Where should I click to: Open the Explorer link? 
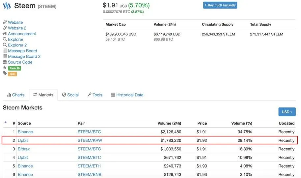pos(15,40)
